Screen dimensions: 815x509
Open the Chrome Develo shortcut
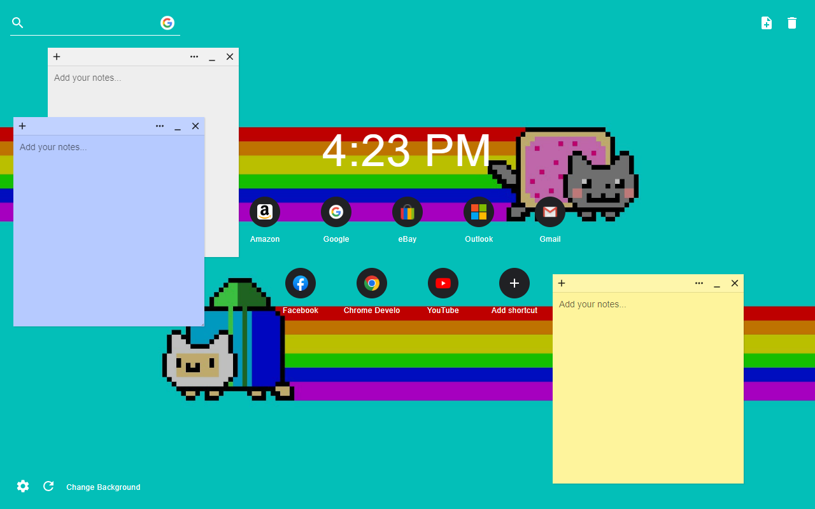pos(372,283)
